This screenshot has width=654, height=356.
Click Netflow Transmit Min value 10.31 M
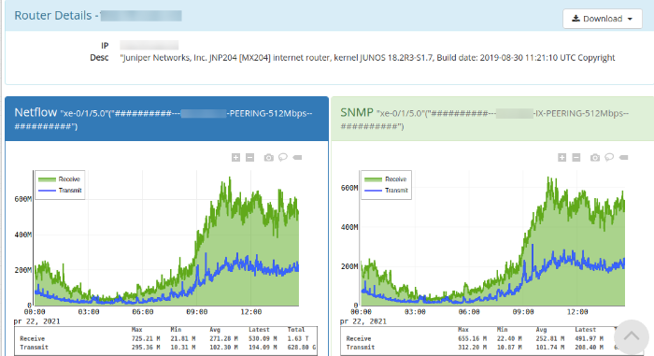(x=183, y=347)
